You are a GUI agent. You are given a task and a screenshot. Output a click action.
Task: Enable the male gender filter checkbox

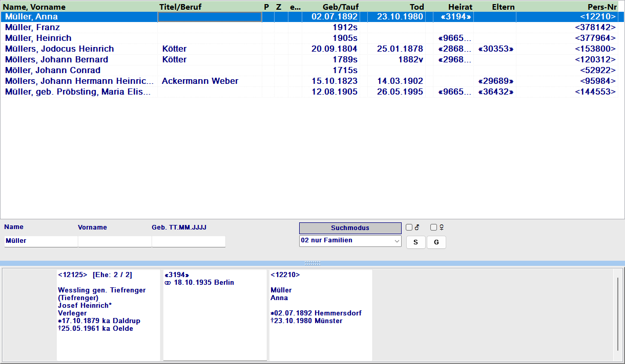[409, 227]
